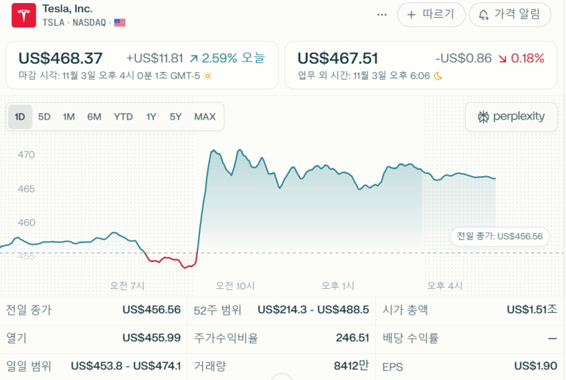This screenshot has width=566, height=380.
Task: Switch chart to the 5D range
Action: 44,117
